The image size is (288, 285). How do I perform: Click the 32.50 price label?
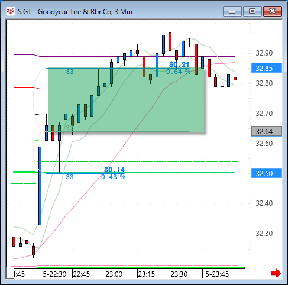[x=267, y=173]
